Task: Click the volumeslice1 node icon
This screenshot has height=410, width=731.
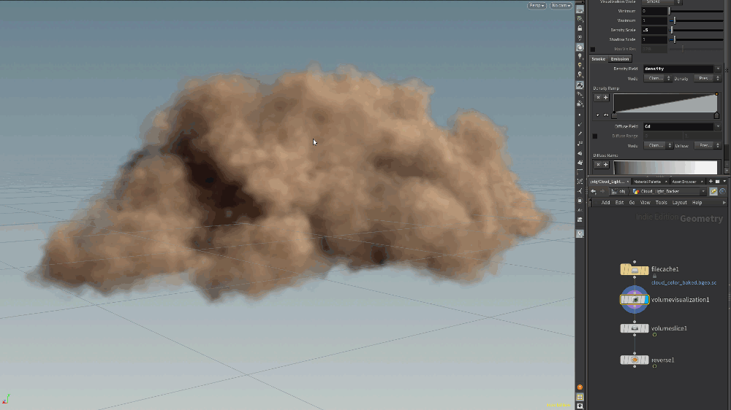Action: point(635,328)
